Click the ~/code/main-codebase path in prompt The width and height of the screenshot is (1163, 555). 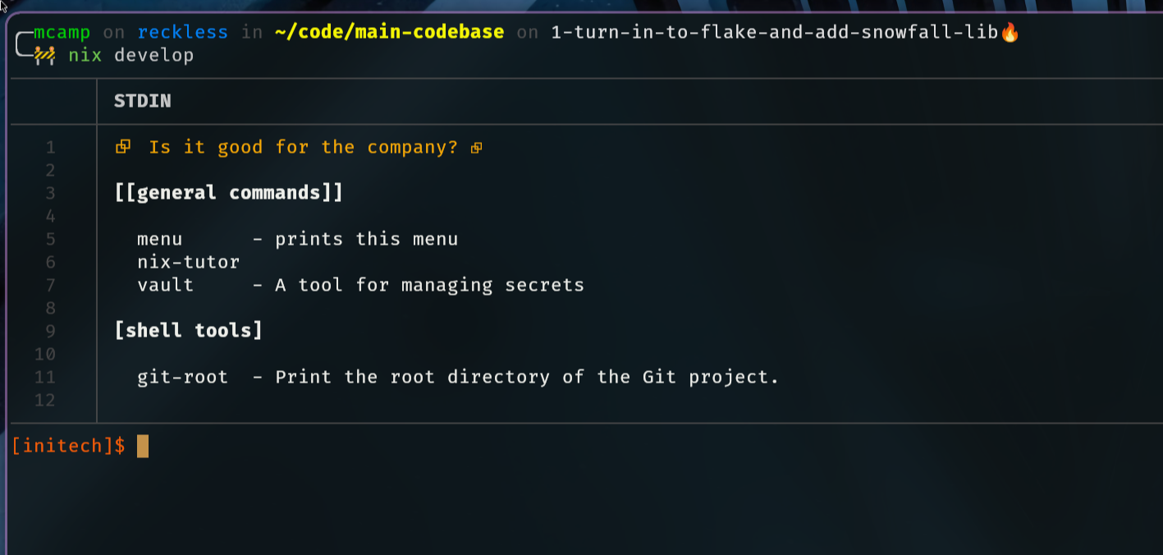pyautogui.click(x=389, y=33)
